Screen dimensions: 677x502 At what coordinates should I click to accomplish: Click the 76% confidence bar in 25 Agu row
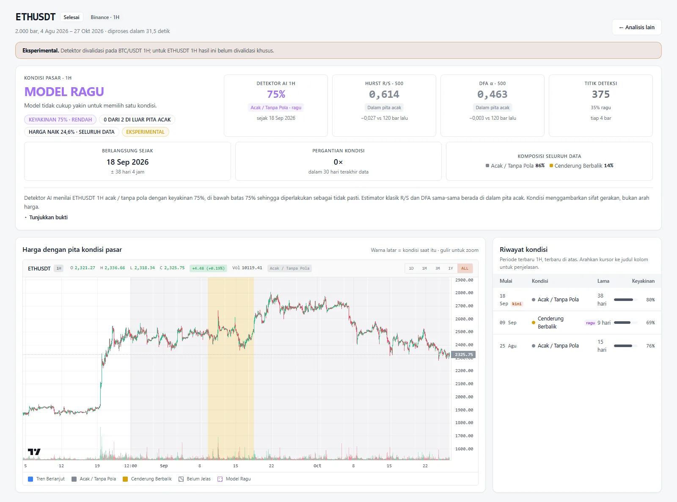tap(626, 346)
